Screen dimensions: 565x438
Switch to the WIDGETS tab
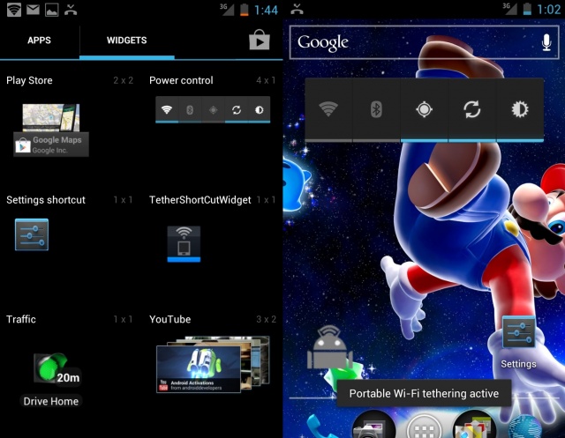point(126,41)
